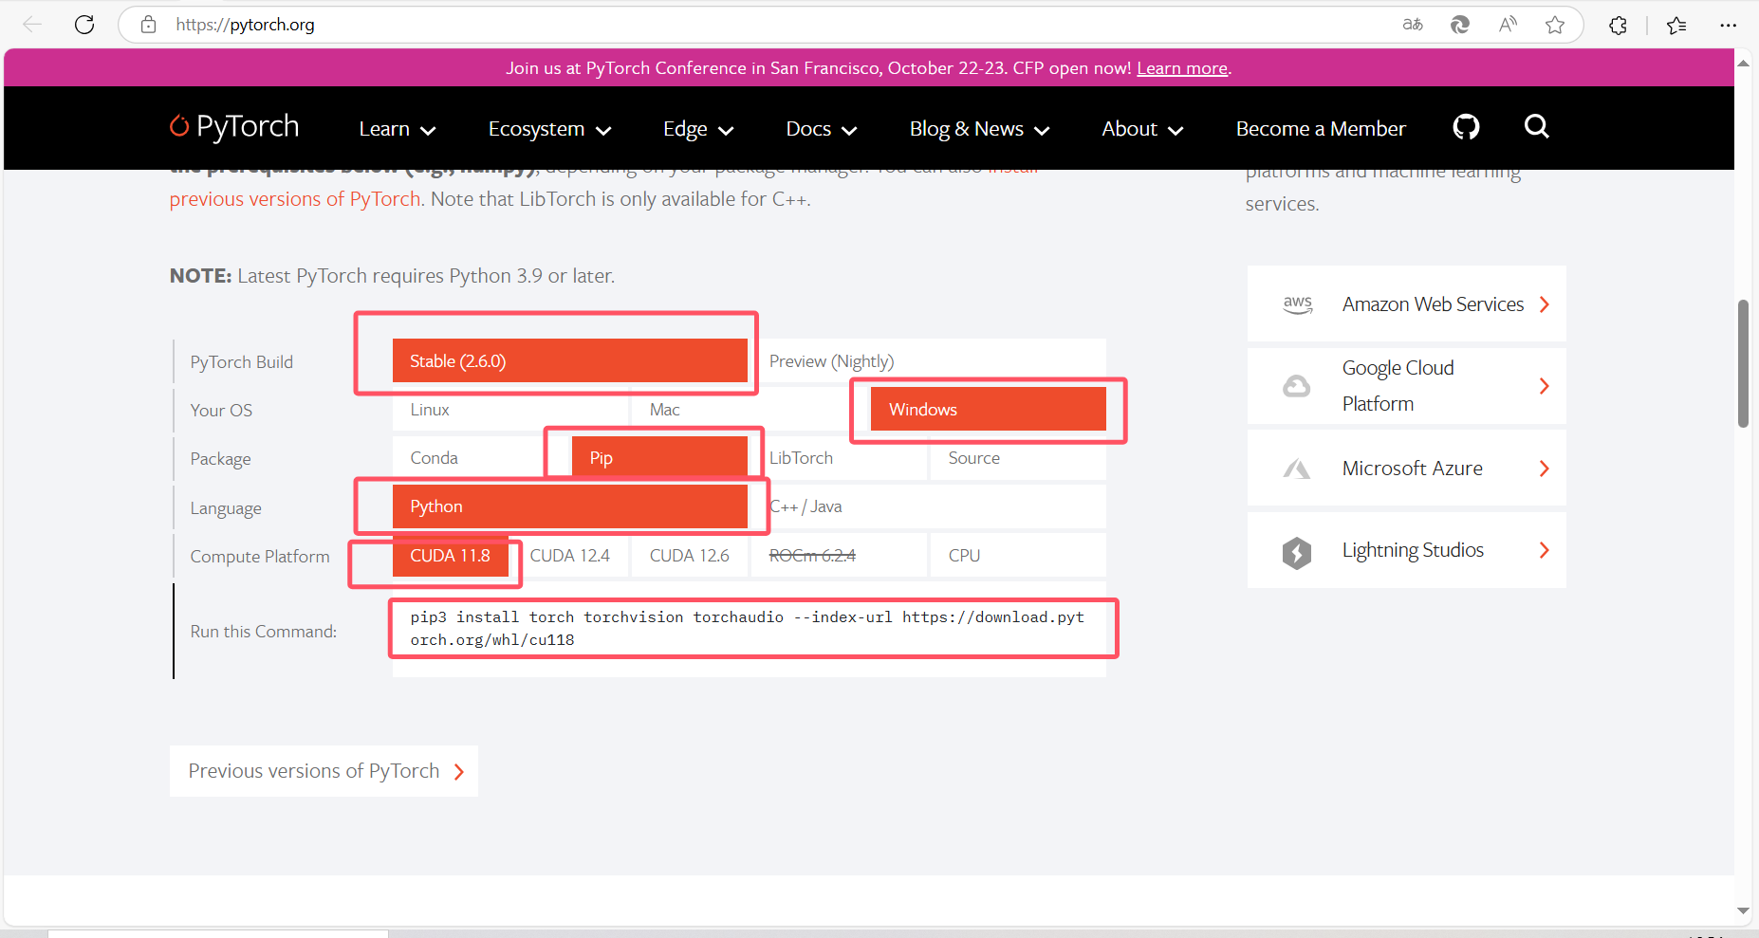
Task: Click the pip3 install command text
Action: point(748,628)
